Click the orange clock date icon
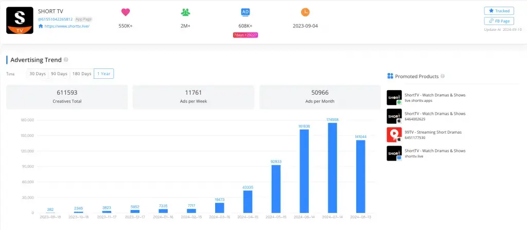Viewport: 527px width, 230px height. pyautogui.click(x=305, y=12)
